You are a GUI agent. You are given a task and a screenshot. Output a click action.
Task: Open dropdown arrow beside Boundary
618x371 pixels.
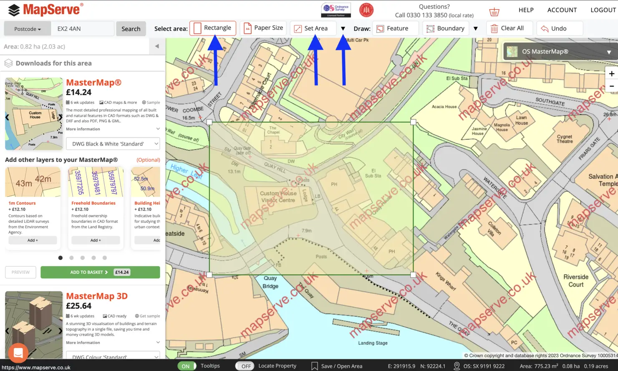[476, 28]
